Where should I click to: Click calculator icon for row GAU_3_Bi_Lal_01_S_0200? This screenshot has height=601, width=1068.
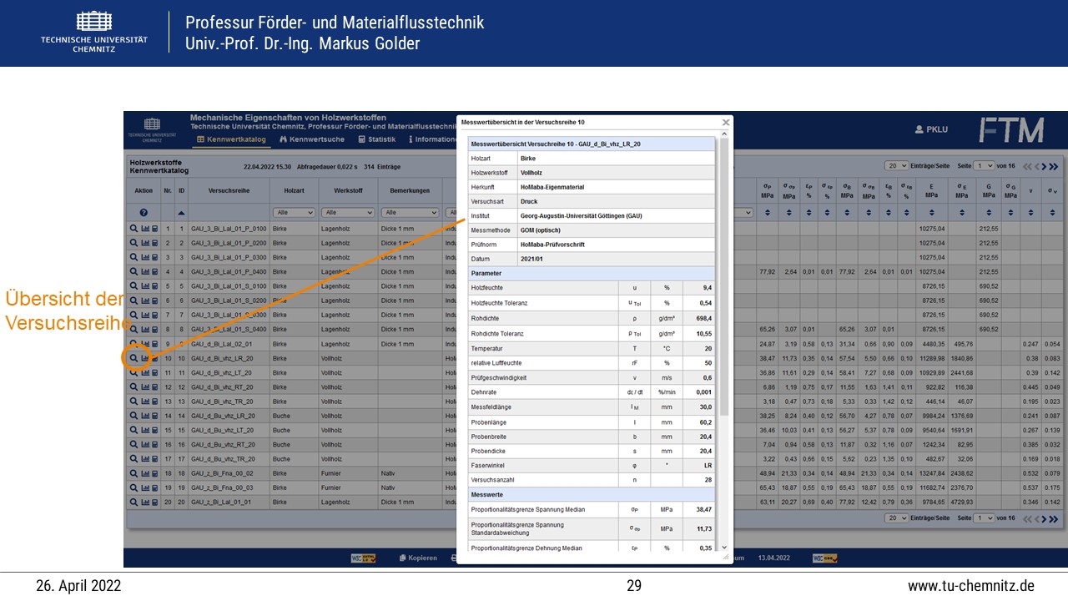pos(154,300)
